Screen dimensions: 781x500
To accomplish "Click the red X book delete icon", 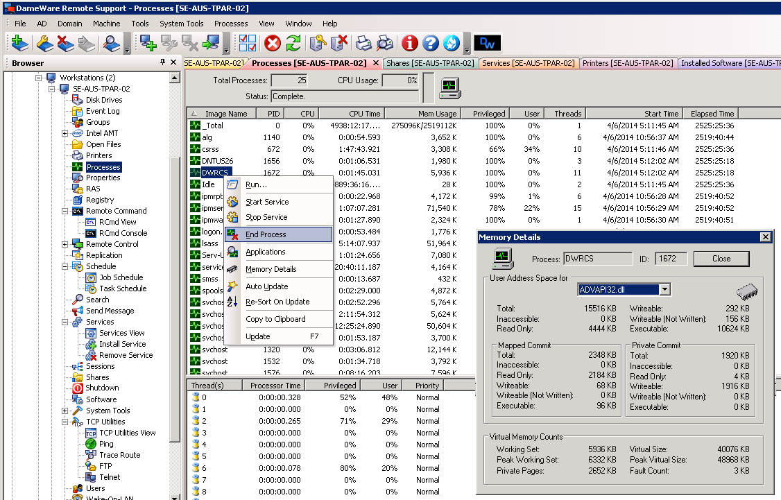I will tap(65, 43).
